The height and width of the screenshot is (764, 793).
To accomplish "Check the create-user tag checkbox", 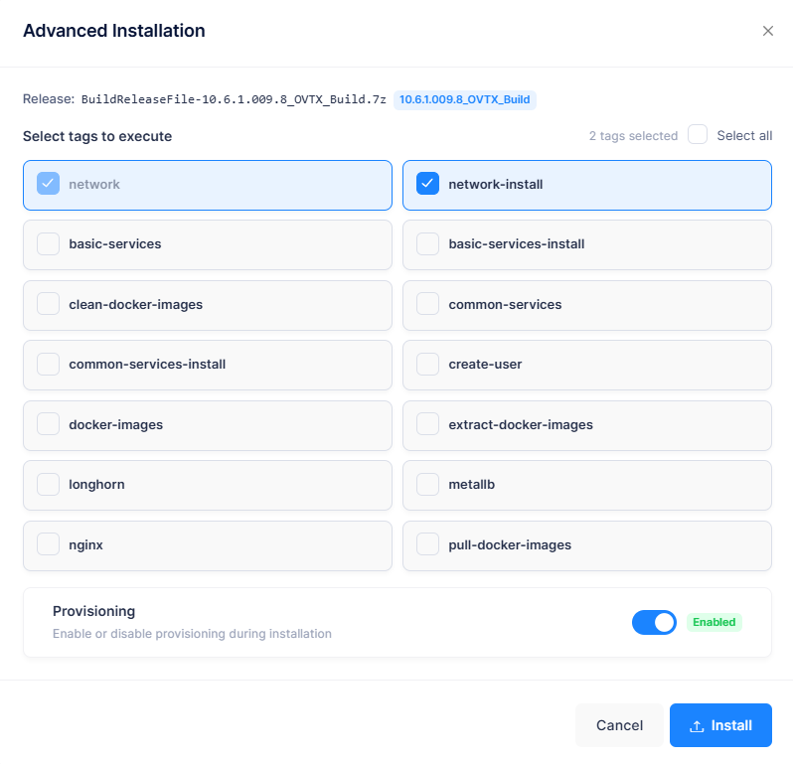I will (427, 364).
